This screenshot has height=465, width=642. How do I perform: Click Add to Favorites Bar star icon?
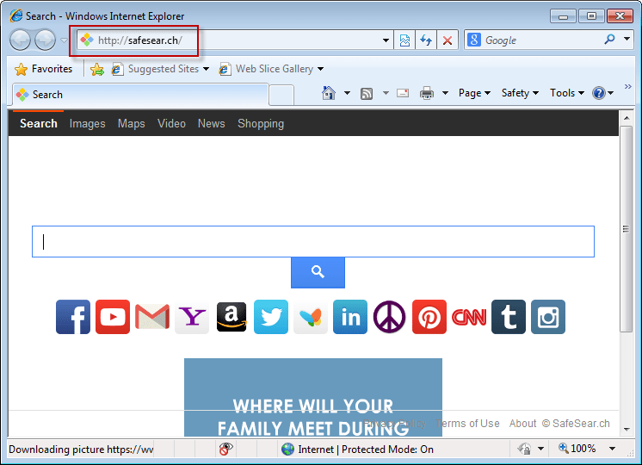click(x=97, y=69)
